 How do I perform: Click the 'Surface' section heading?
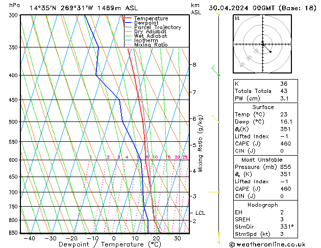tap(263, 107)
